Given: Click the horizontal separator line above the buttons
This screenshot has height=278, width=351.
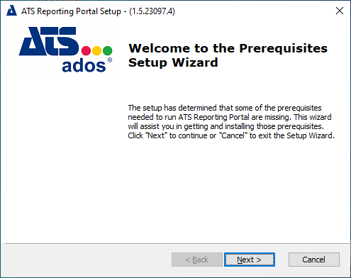Looking at the screenshot, I should point(177,243).
